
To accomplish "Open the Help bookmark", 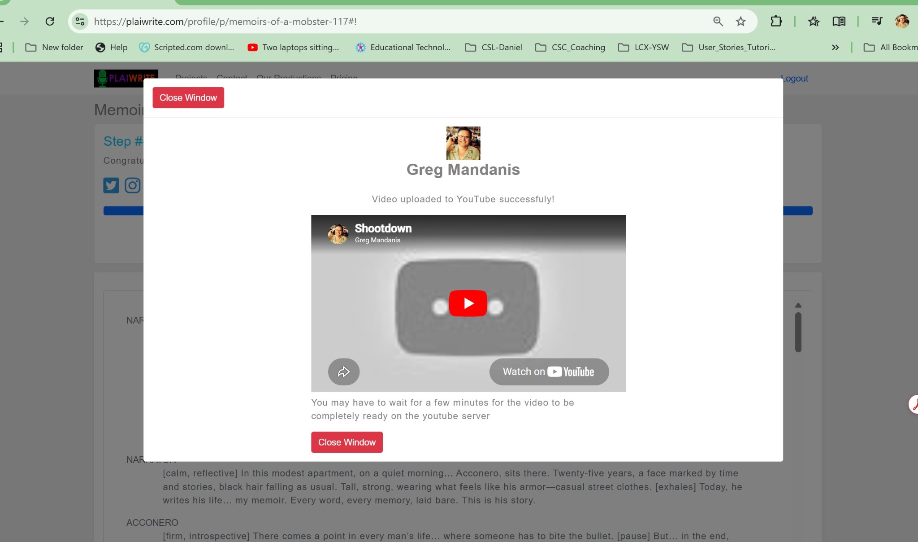I will [x=112, y=47].
